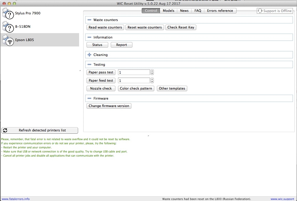The image size is (297, 201).
Task: Click the Paper feed test count stepper
Action: point(152,80)
